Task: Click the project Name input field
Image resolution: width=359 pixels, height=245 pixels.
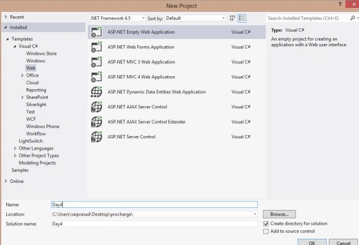Action: (155, 204)
